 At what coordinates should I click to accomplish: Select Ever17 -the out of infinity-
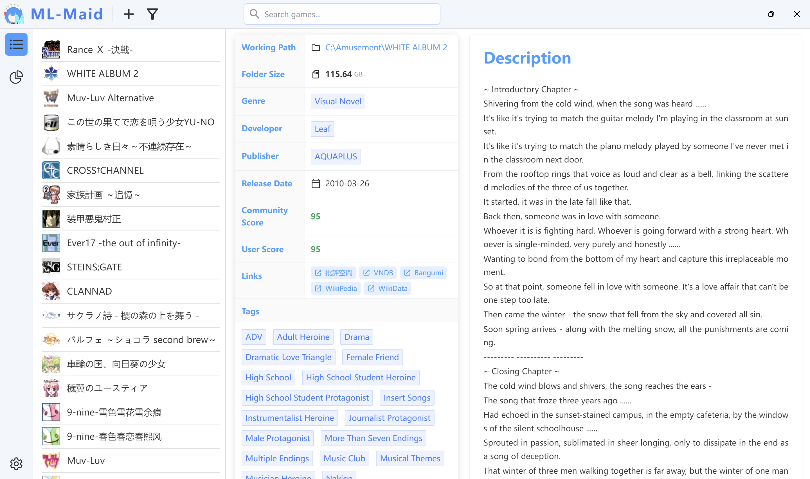coord(131,243)
